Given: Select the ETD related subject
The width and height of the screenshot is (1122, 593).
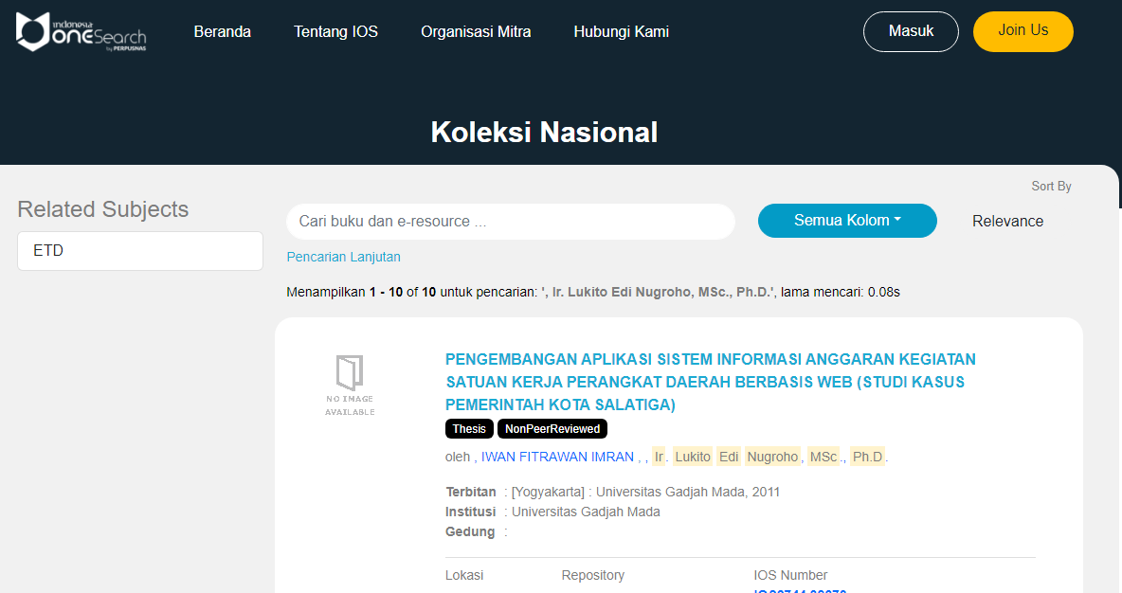Looking at the screenshot, I should (140, 251).
